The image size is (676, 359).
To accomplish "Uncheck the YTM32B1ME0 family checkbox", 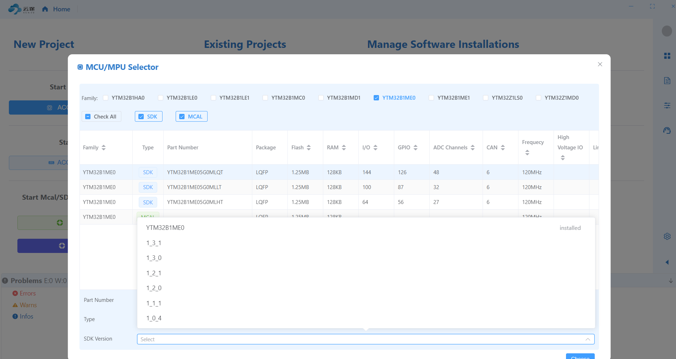I will pos(376,98).
